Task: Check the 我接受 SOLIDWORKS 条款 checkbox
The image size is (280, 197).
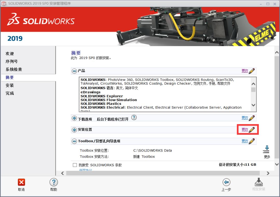Action: click(75, 165)
